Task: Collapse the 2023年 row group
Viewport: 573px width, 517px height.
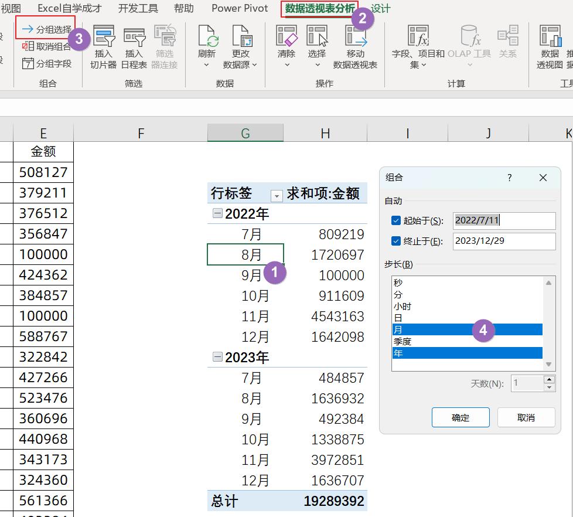Action: click(x=217, y=357)
